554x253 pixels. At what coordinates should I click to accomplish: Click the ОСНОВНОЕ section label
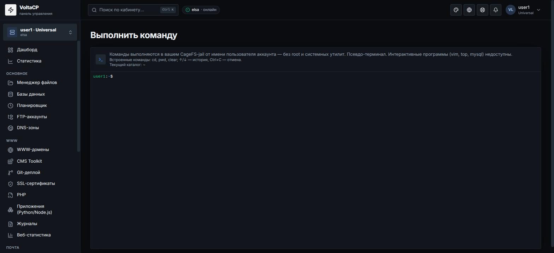pyautogui.click(x=17, y=73)
